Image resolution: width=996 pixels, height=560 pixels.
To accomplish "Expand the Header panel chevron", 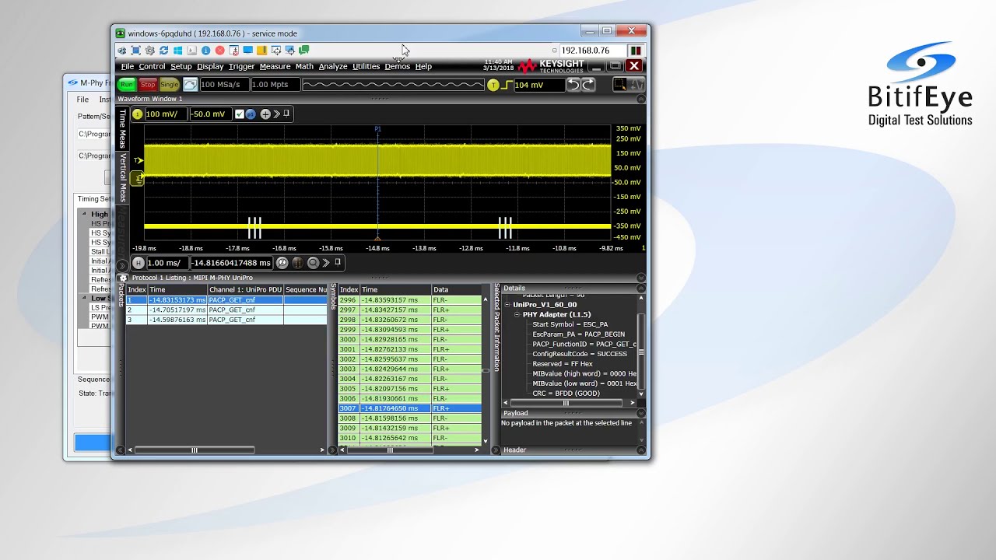I will tap(641, 450).
